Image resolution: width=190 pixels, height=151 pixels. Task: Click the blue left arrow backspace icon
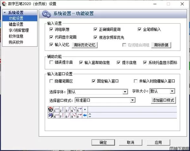[85, 115]
